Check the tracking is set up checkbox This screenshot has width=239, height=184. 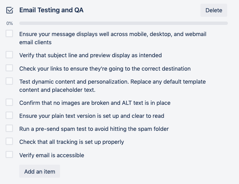tap(10, 142)
